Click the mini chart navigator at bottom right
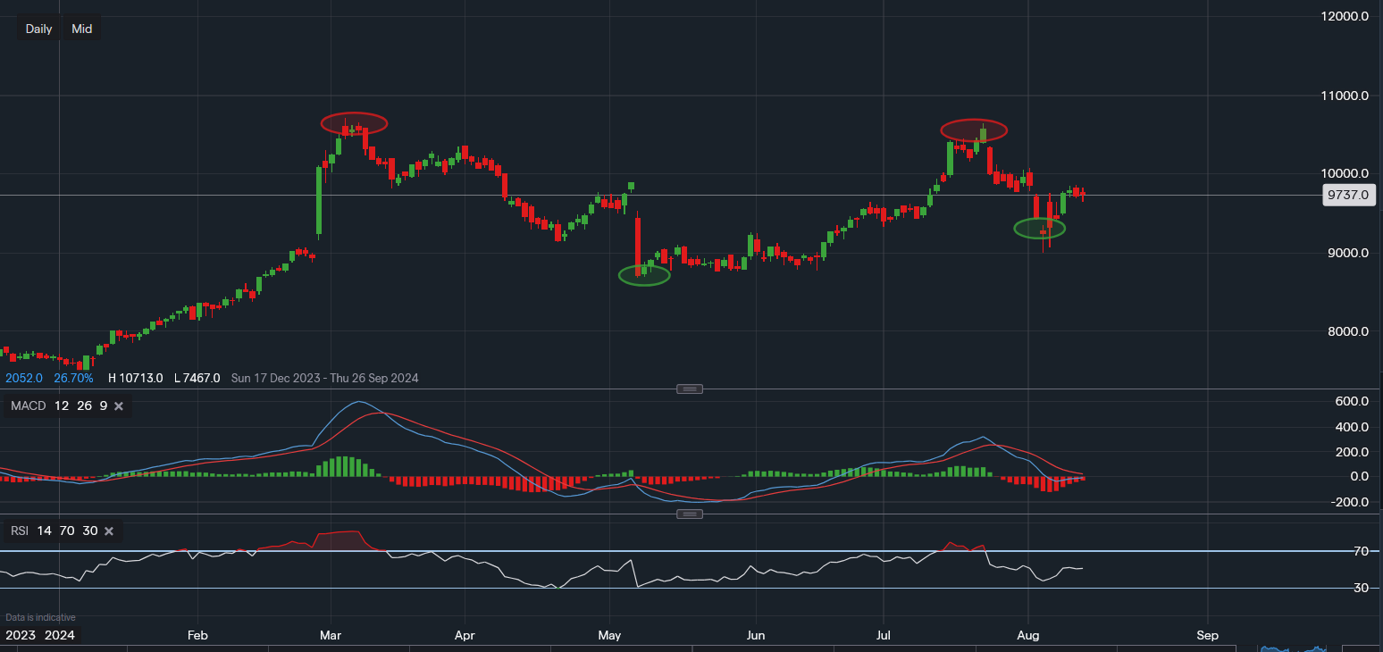The height and width of the screenshot is (652, 1383). point(1301,648)
